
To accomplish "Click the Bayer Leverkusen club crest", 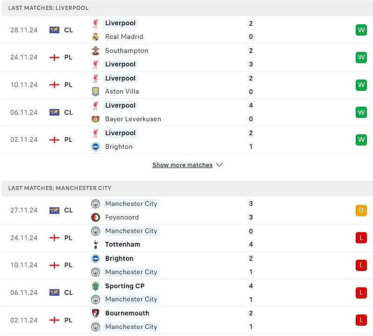I will tap(96, 119).
